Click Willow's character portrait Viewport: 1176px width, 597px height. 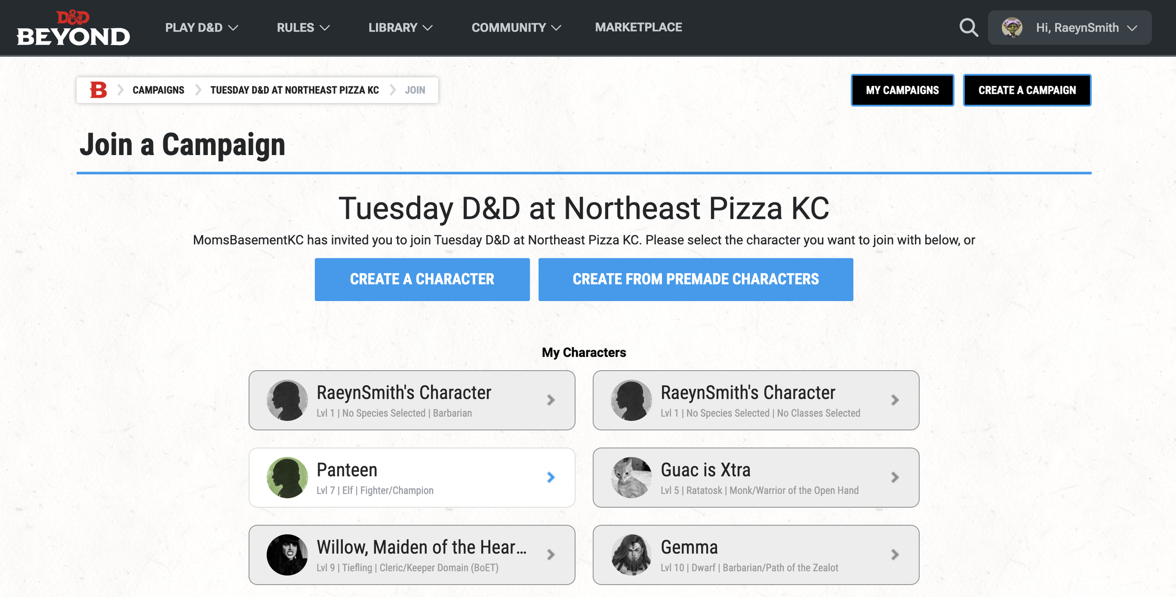coord(287,555)
